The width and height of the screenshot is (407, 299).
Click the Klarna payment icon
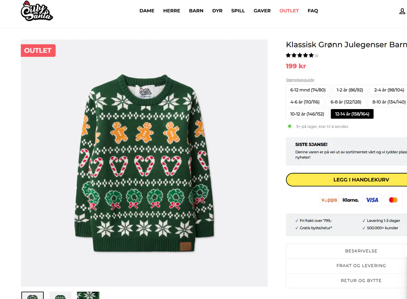coord(350,200)
